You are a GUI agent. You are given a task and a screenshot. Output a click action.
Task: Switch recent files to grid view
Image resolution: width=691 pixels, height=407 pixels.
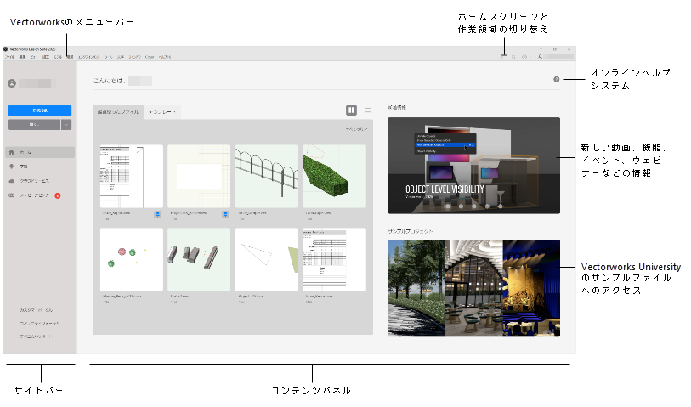tap(351, 110)
